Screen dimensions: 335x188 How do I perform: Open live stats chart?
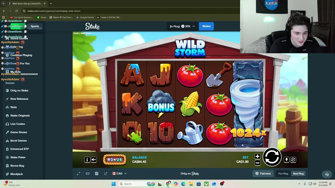click(97, 173)
